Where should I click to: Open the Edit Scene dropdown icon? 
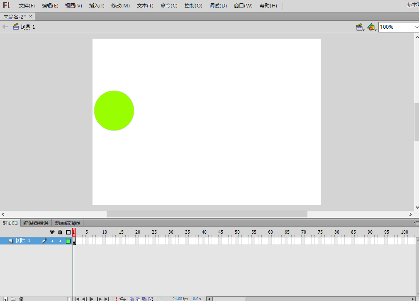click(360, 27)
